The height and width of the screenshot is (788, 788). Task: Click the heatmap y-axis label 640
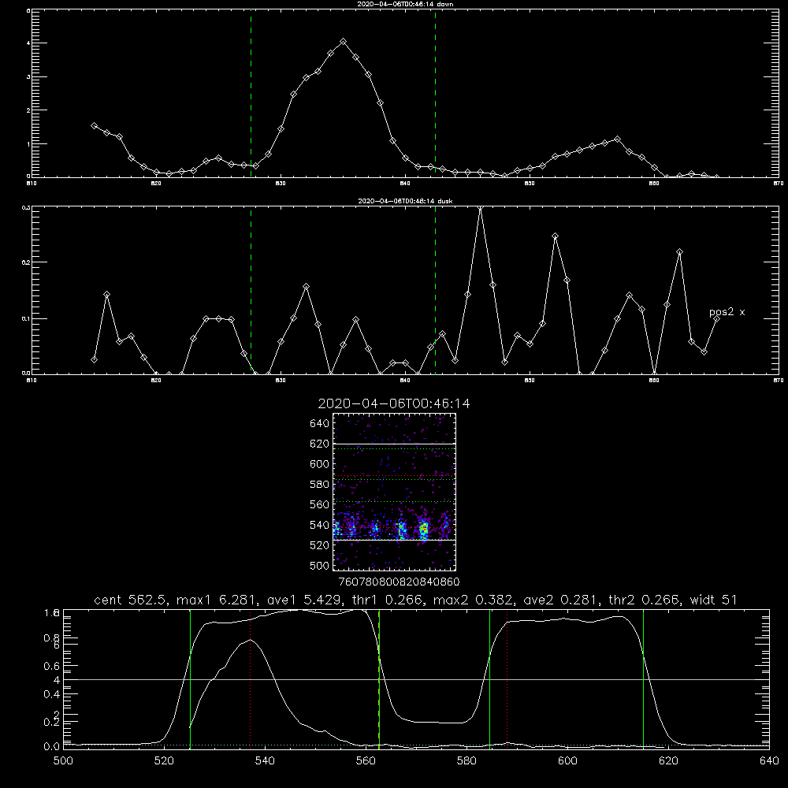point(320,424)
